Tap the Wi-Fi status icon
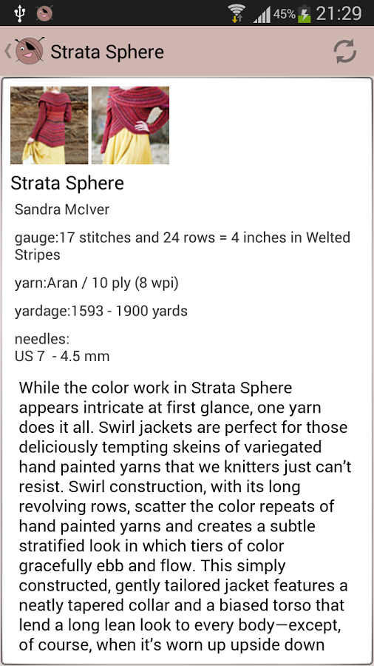Screen dimensions: 374x666 coord(237,13)
